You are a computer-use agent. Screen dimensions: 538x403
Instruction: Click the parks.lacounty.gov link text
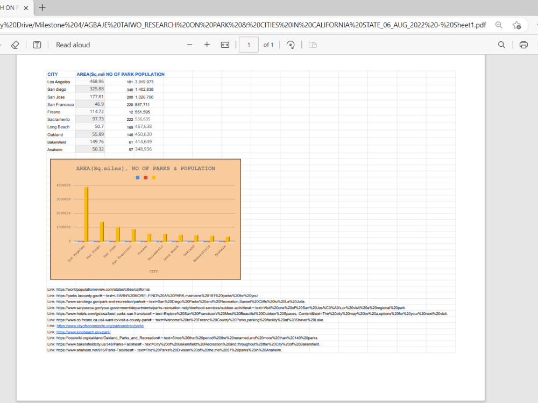[157, 296]
